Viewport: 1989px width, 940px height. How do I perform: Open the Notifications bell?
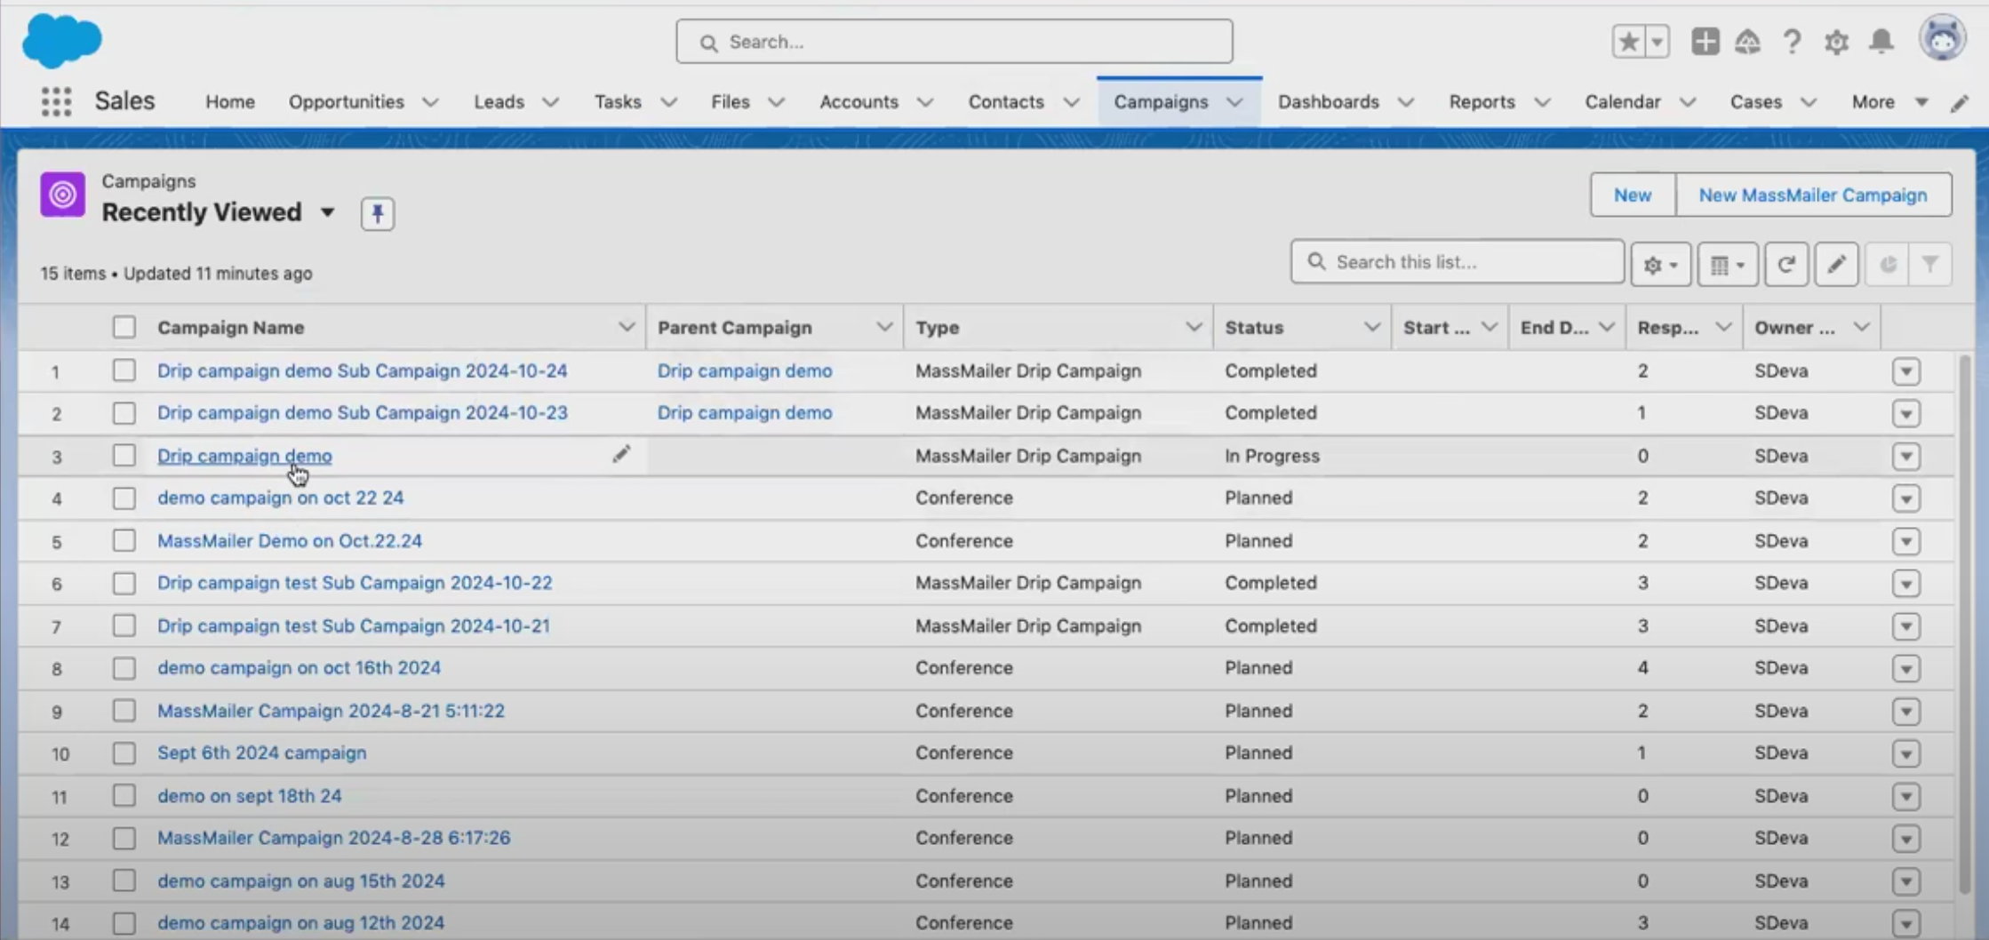[1881, 42]
